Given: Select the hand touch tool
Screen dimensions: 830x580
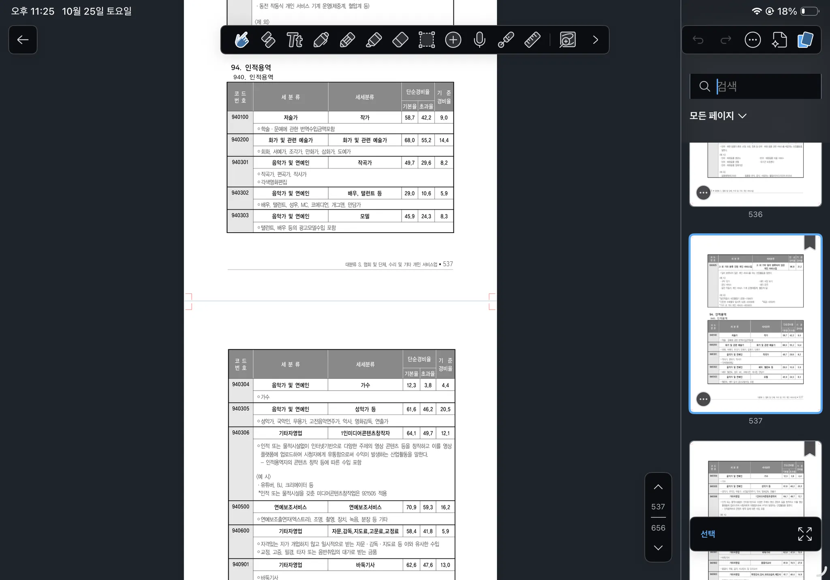Looking at the screenshot, I should [x=242, y=40].
